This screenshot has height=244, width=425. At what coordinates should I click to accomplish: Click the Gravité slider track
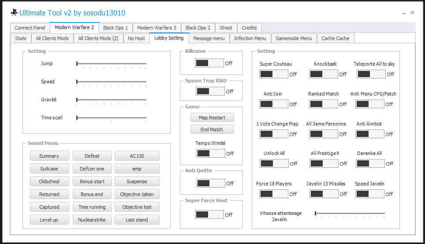click(x=112, y=100)
